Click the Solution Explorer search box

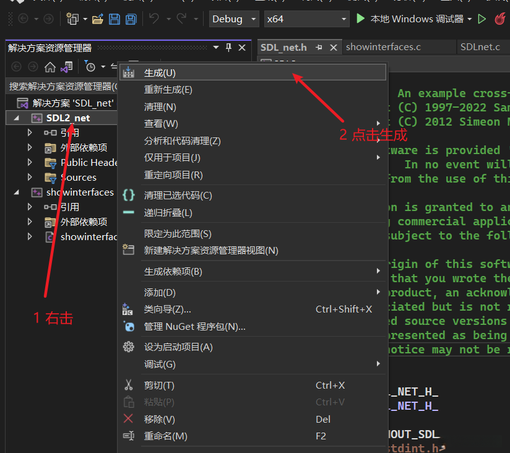pos(63,86)
